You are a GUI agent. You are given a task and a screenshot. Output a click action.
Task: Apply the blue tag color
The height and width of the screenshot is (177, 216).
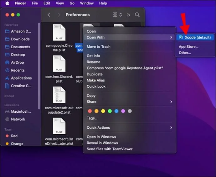coord(116,111)
